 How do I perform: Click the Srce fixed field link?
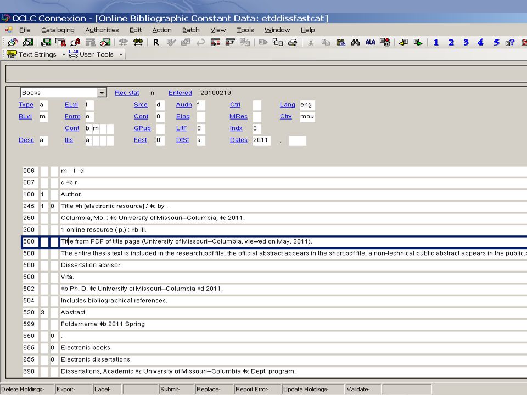[141, 104]
